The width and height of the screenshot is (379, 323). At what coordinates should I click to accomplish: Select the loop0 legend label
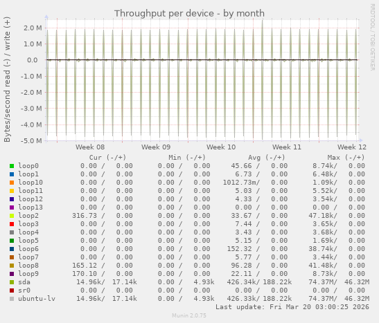point(28,166)
